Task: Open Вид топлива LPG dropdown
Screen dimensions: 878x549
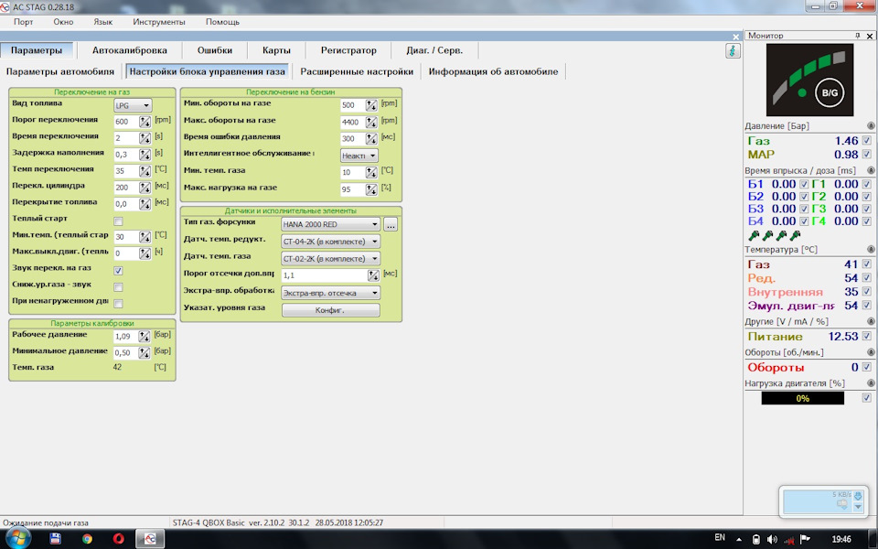Action: pos(133,105)
